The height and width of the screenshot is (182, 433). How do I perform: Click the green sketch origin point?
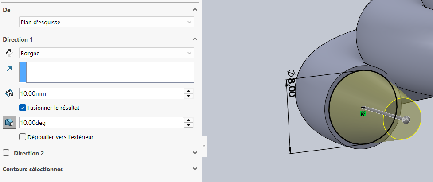pos(363,114)
